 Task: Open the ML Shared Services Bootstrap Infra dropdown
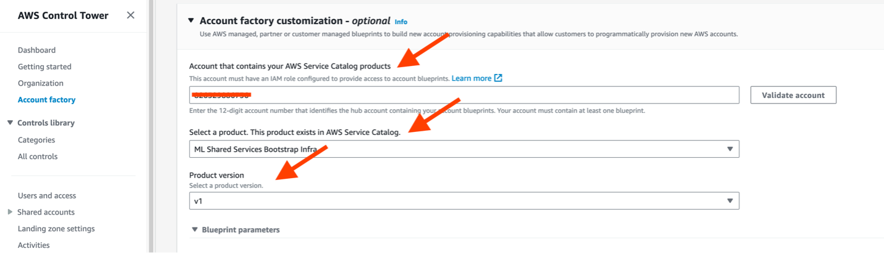(464, 149)
